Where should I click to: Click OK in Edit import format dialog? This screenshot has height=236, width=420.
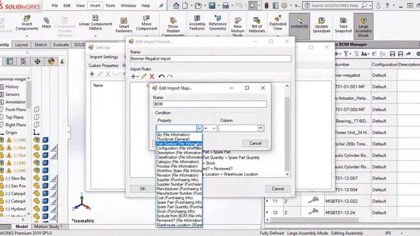(x=143, y=189)
